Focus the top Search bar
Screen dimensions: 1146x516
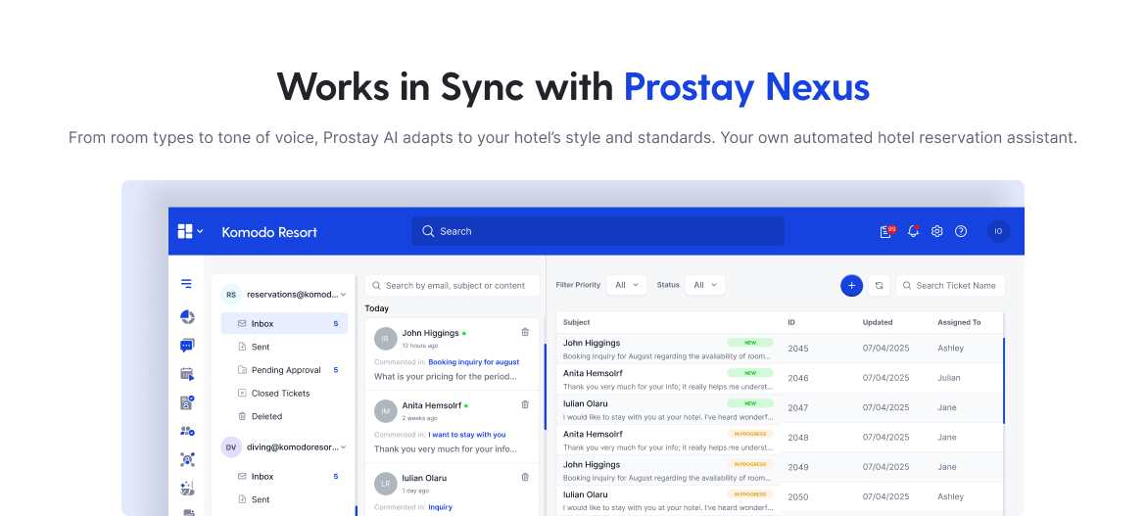point(597,231)
